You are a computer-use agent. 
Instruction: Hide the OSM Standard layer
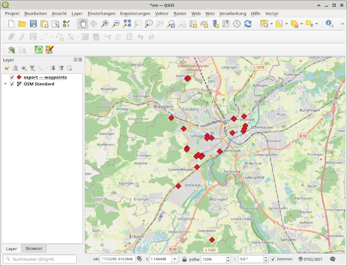[12, 84]
